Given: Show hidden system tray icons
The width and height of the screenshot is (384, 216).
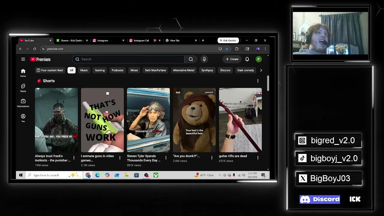Looking at the screenshot, I should (220, 175).
